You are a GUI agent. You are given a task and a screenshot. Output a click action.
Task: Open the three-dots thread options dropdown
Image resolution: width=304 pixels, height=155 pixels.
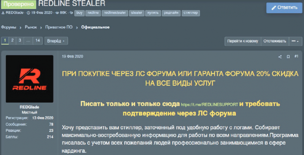(x=294, y=41)
